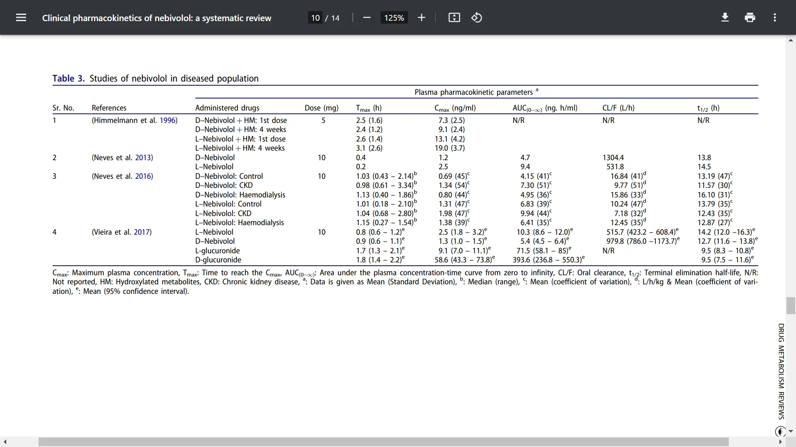Screen dimensions: 796x447
Task: Click the 'References' column header
Action: (x=109, y=108)
